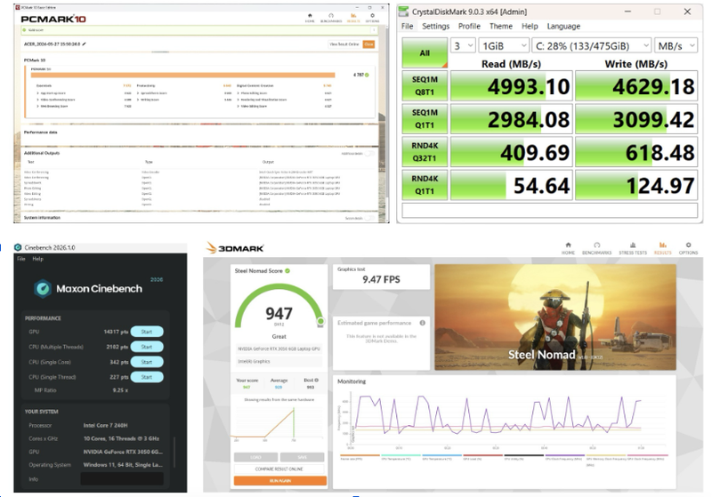Open the Language menu in CrystalDiskMark
This screenshot has width=712, height=497.
click(x=563, y=27)
